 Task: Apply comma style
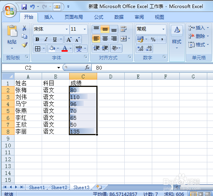[162, 39]
